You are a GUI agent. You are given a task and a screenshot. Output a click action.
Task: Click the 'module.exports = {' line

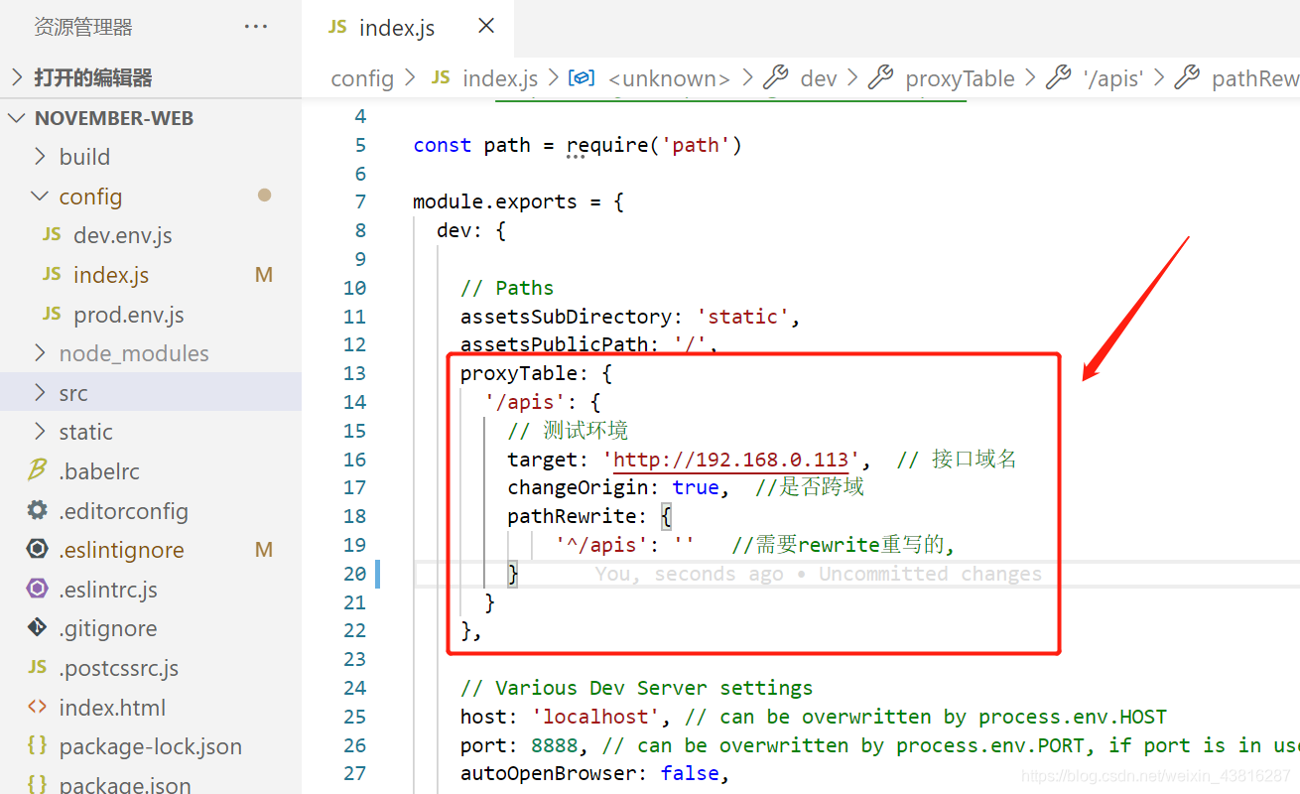(x=518, y=201)
